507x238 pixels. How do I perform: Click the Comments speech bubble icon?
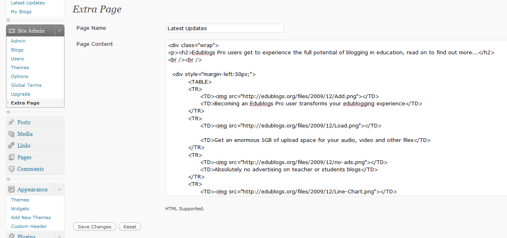(12, 169)
